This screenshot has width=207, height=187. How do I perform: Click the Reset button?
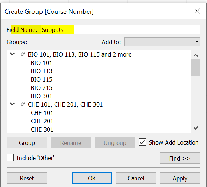click(27, 178)
